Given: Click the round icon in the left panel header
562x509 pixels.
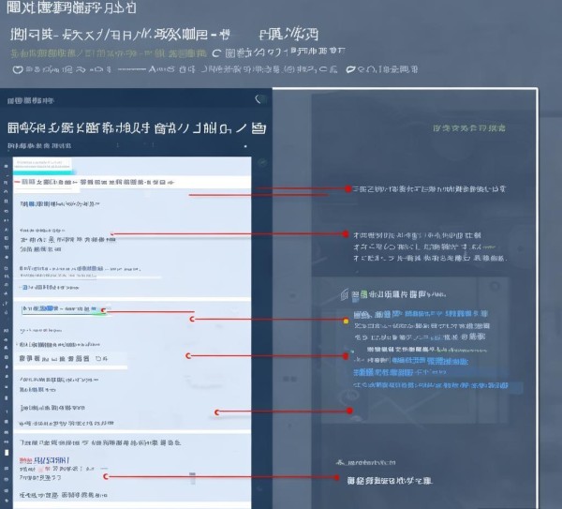Looking at the screenshot, I should [260, 99].
